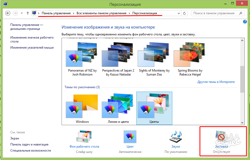Go up one level with Up arrow
The image size is (250, 160).
click(x=28, y=13)
